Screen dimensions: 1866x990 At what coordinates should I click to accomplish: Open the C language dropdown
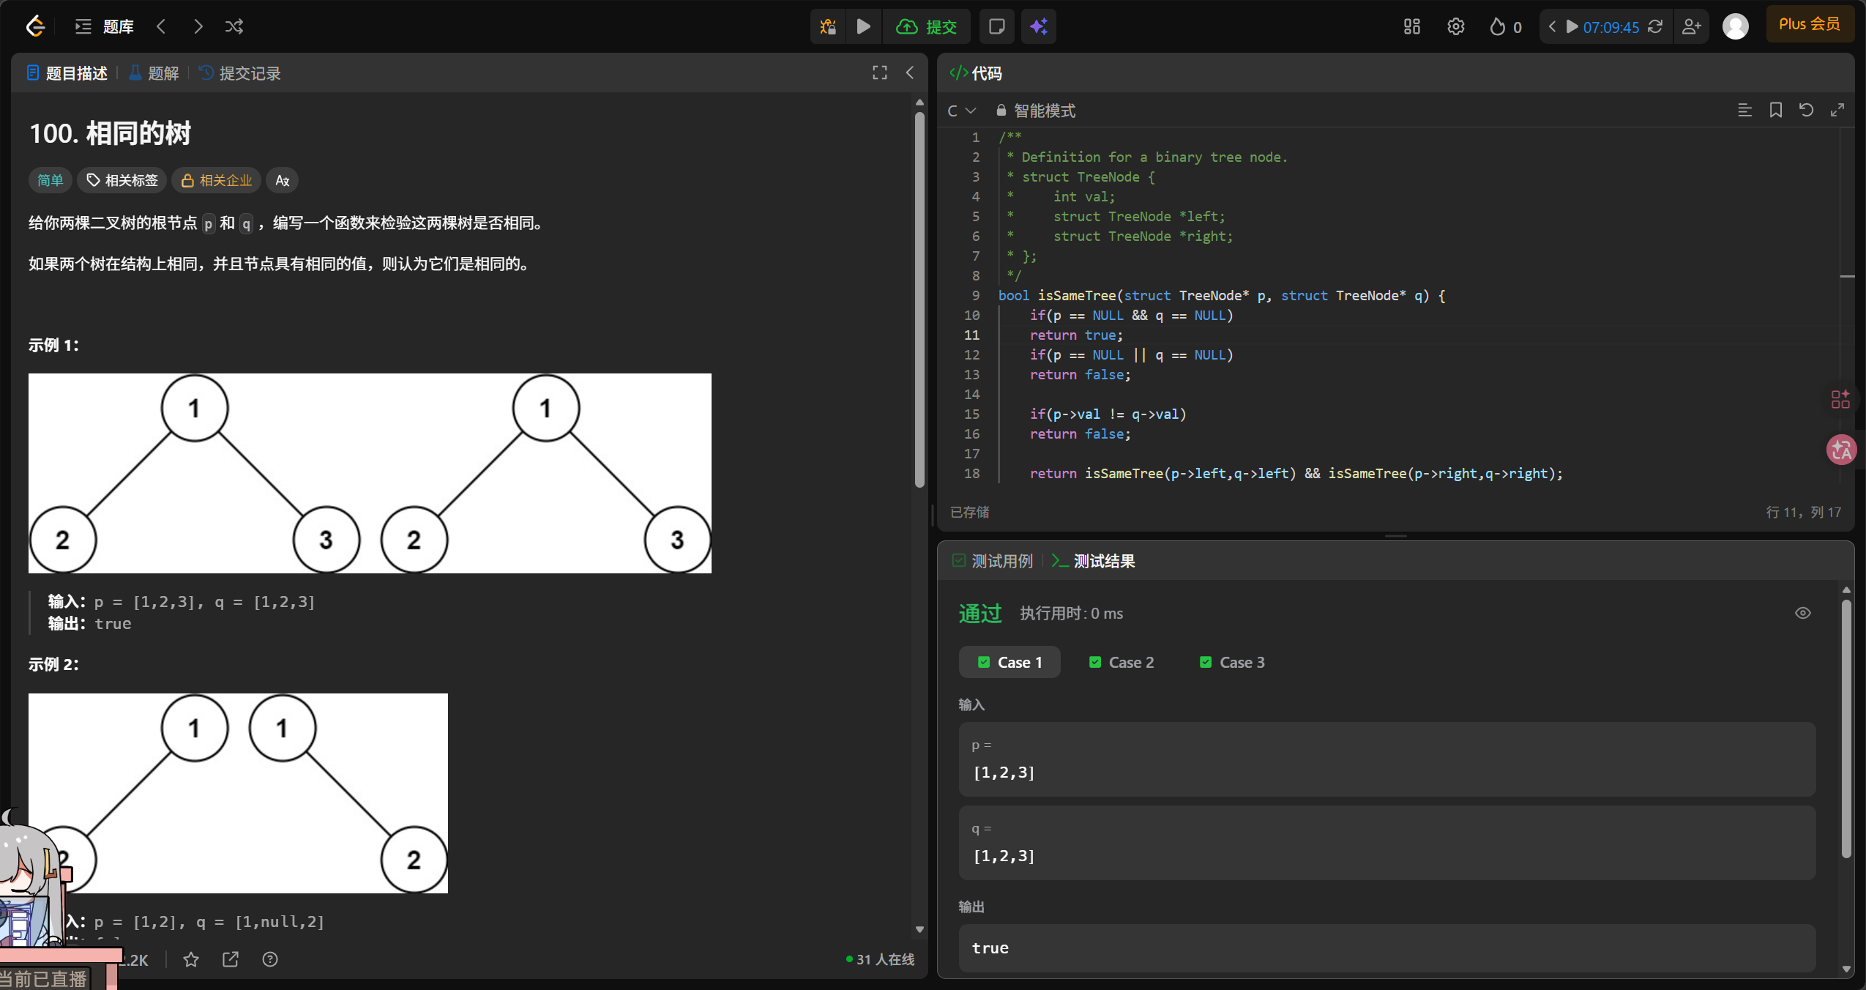(961, 111)
